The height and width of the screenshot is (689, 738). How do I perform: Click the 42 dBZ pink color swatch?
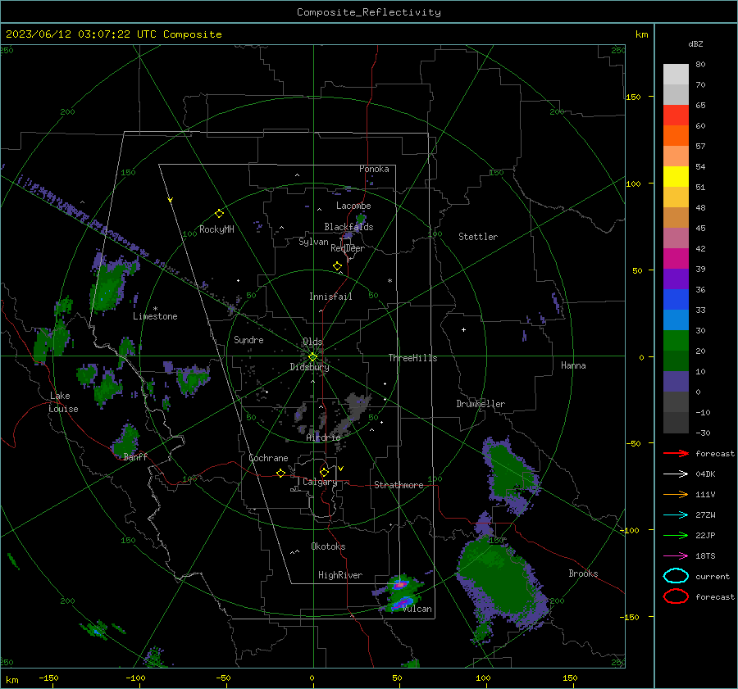[676, 238]
